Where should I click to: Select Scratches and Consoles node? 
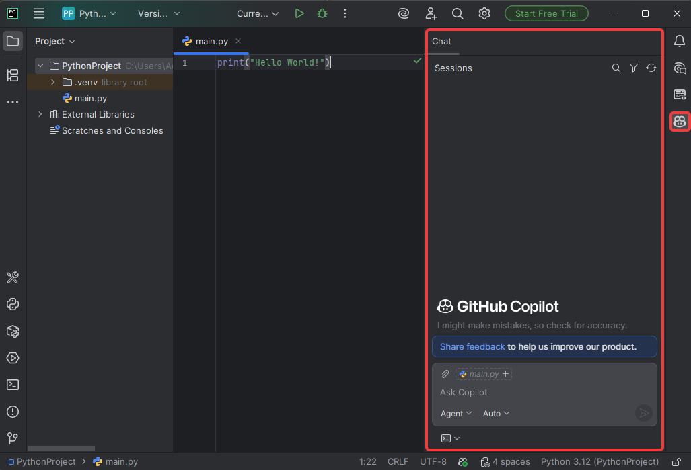pyautogui.click(x=112, y=130)
